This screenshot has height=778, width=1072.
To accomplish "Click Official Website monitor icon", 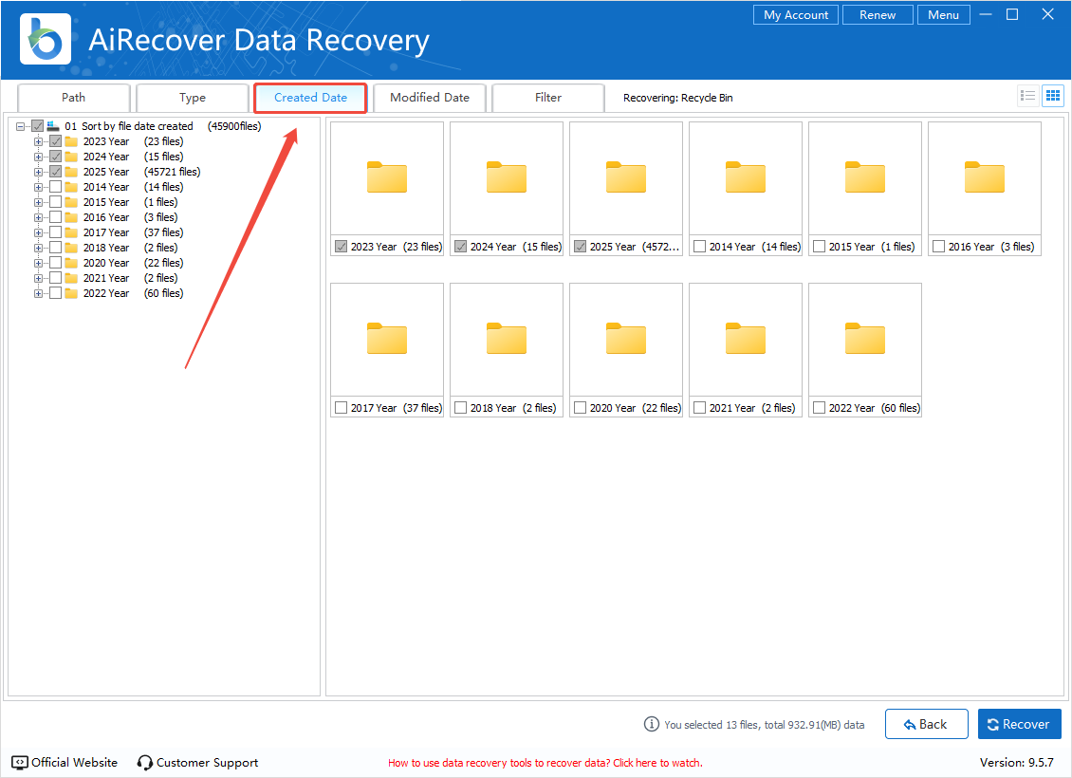I will (20, 763).
